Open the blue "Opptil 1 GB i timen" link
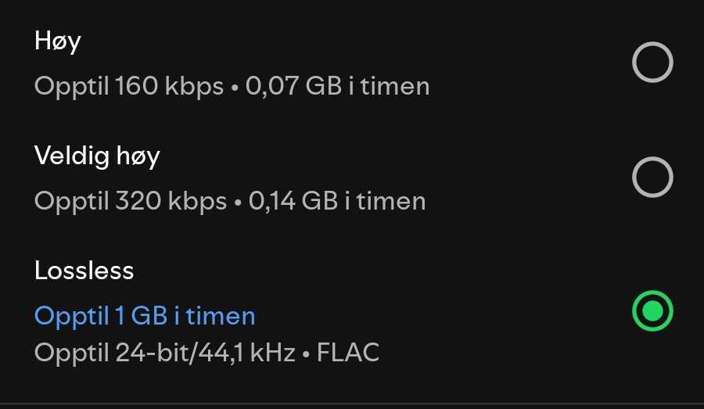 click(x=145, y=316)
